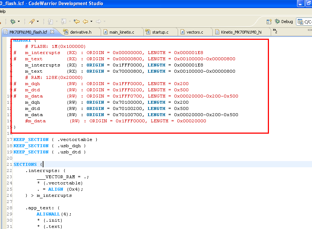Click '.interrupts: {' on line 22
Viewport: 312px width, 229px height.
pos(45,171)
